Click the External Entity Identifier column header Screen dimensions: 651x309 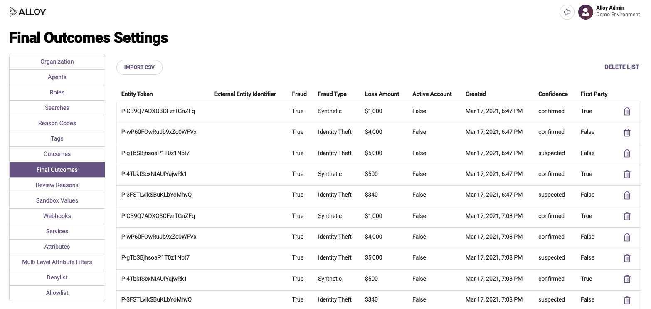pos(245,94)
